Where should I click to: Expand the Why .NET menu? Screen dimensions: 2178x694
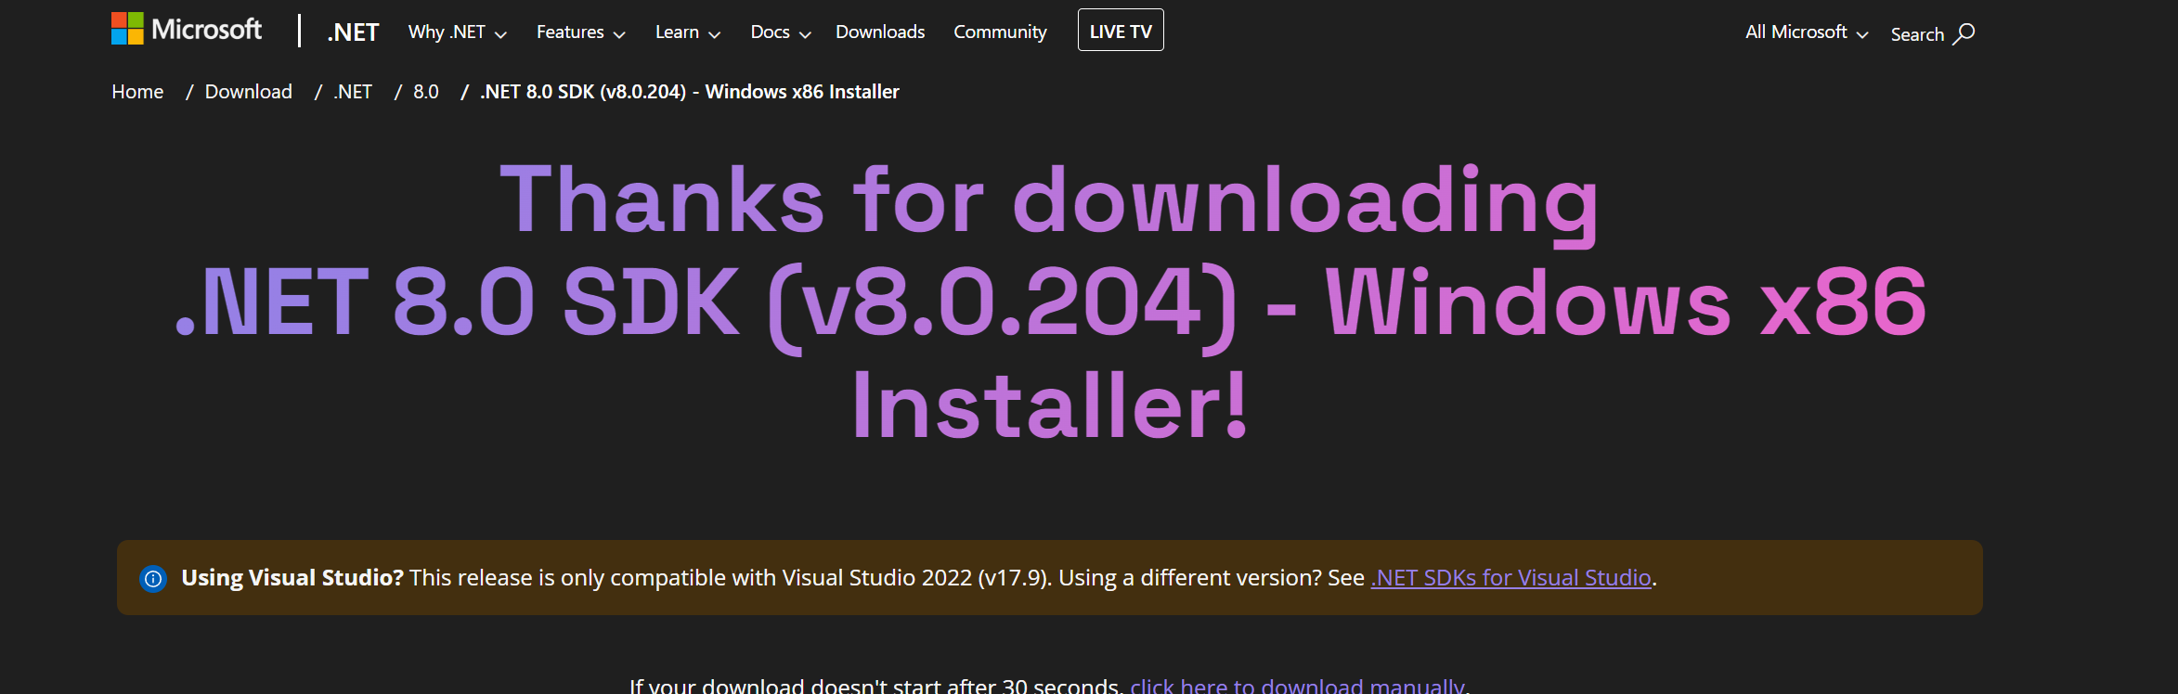pos(457,32)
